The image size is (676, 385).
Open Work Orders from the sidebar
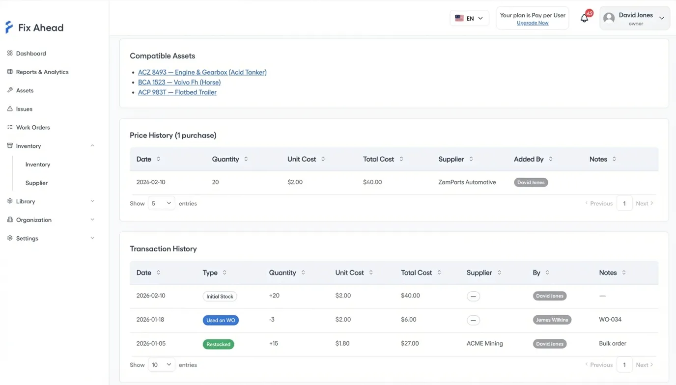[33, 127]
